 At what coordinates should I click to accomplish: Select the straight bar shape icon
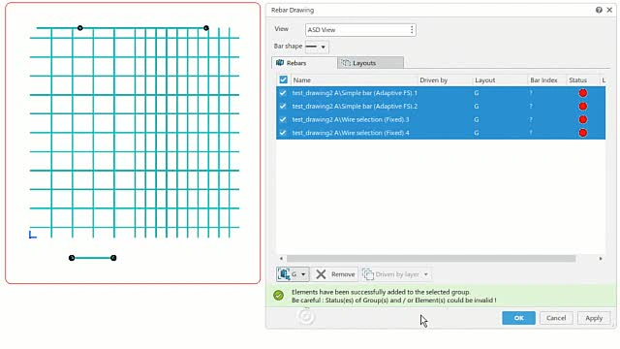(x=312, y=47)
